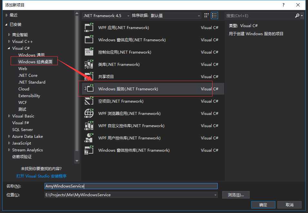The image size is (308, 213).
Task: Click the 取消 button
Action: (289, 205)
